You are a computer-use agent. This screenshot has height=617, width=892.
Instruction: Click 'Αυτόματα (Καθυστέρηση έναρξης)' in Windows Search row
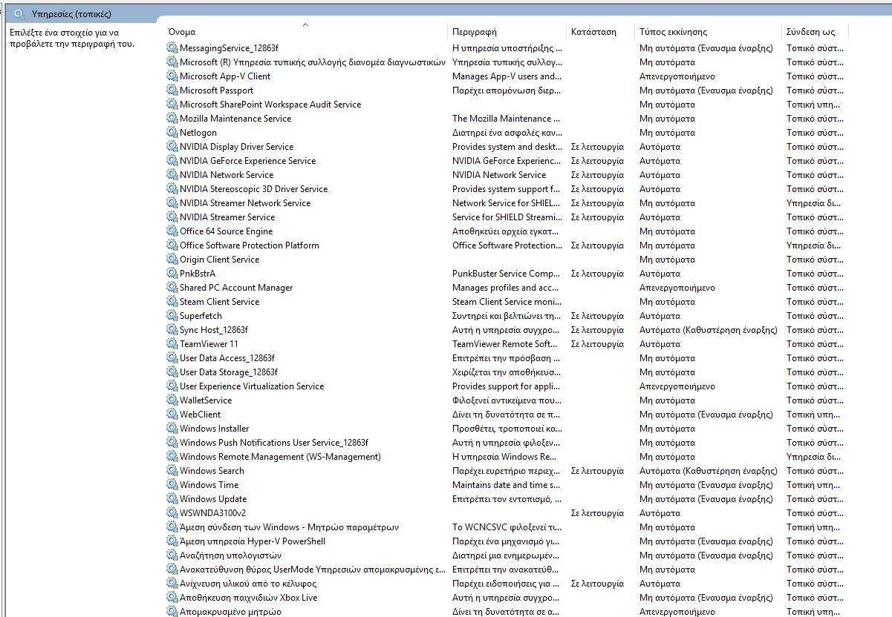[709, 471]
